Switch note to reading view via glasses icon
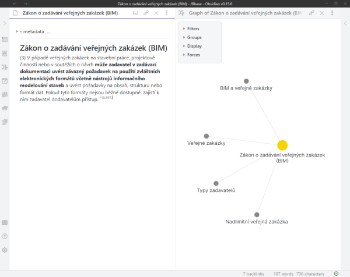This screenshot has height=277, width=350. tap(136, 12)
